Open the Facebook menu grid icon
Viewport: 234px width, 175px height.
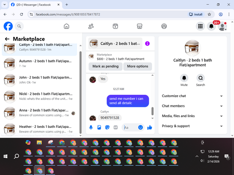(200, 26)
